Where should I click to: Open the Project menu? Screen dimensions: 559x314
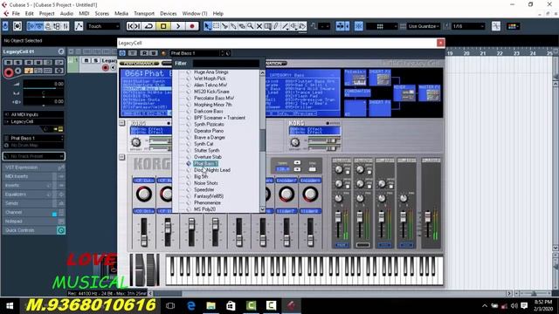pos(46,14)
